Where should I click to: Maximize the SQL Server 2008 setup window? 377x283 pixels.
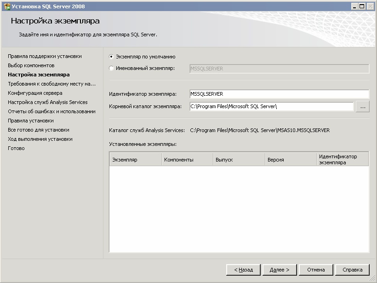click(362, 6)
